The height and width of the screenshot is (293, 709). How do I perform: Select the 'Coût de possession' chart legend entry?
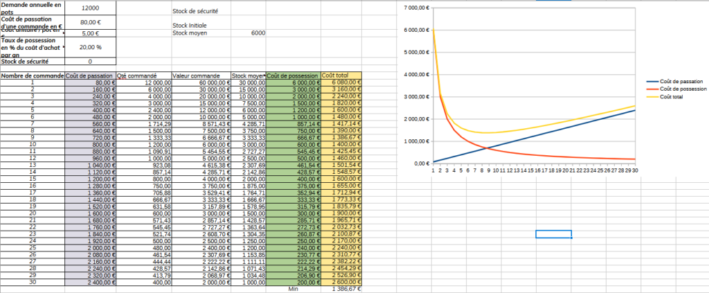pos(676,89)
